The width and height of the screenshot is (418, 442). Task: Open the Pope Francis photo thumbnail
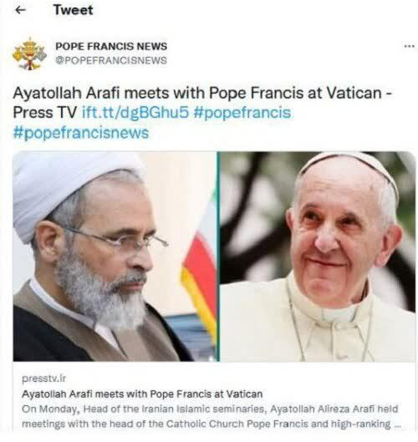[318, 257]
